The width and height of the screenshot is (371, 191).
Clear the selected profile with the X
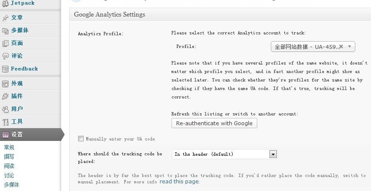click(x=341, y=47)
